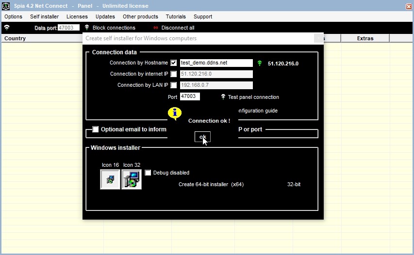
Task: Click the LAN IP field 192.168.0.7
Action: (216, 85)
